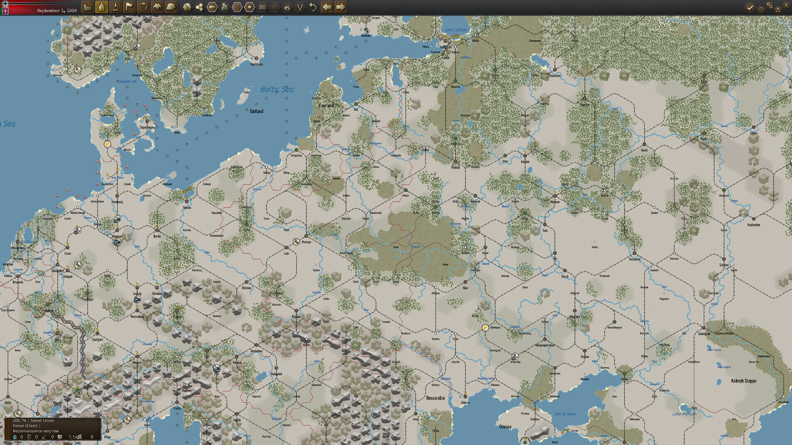
Task: Close the game with the X button
Action: coord(787,5)
